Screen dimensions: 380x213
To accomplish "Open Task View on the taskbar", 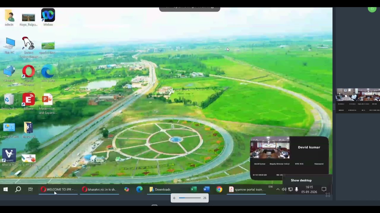I will point(31,189).
